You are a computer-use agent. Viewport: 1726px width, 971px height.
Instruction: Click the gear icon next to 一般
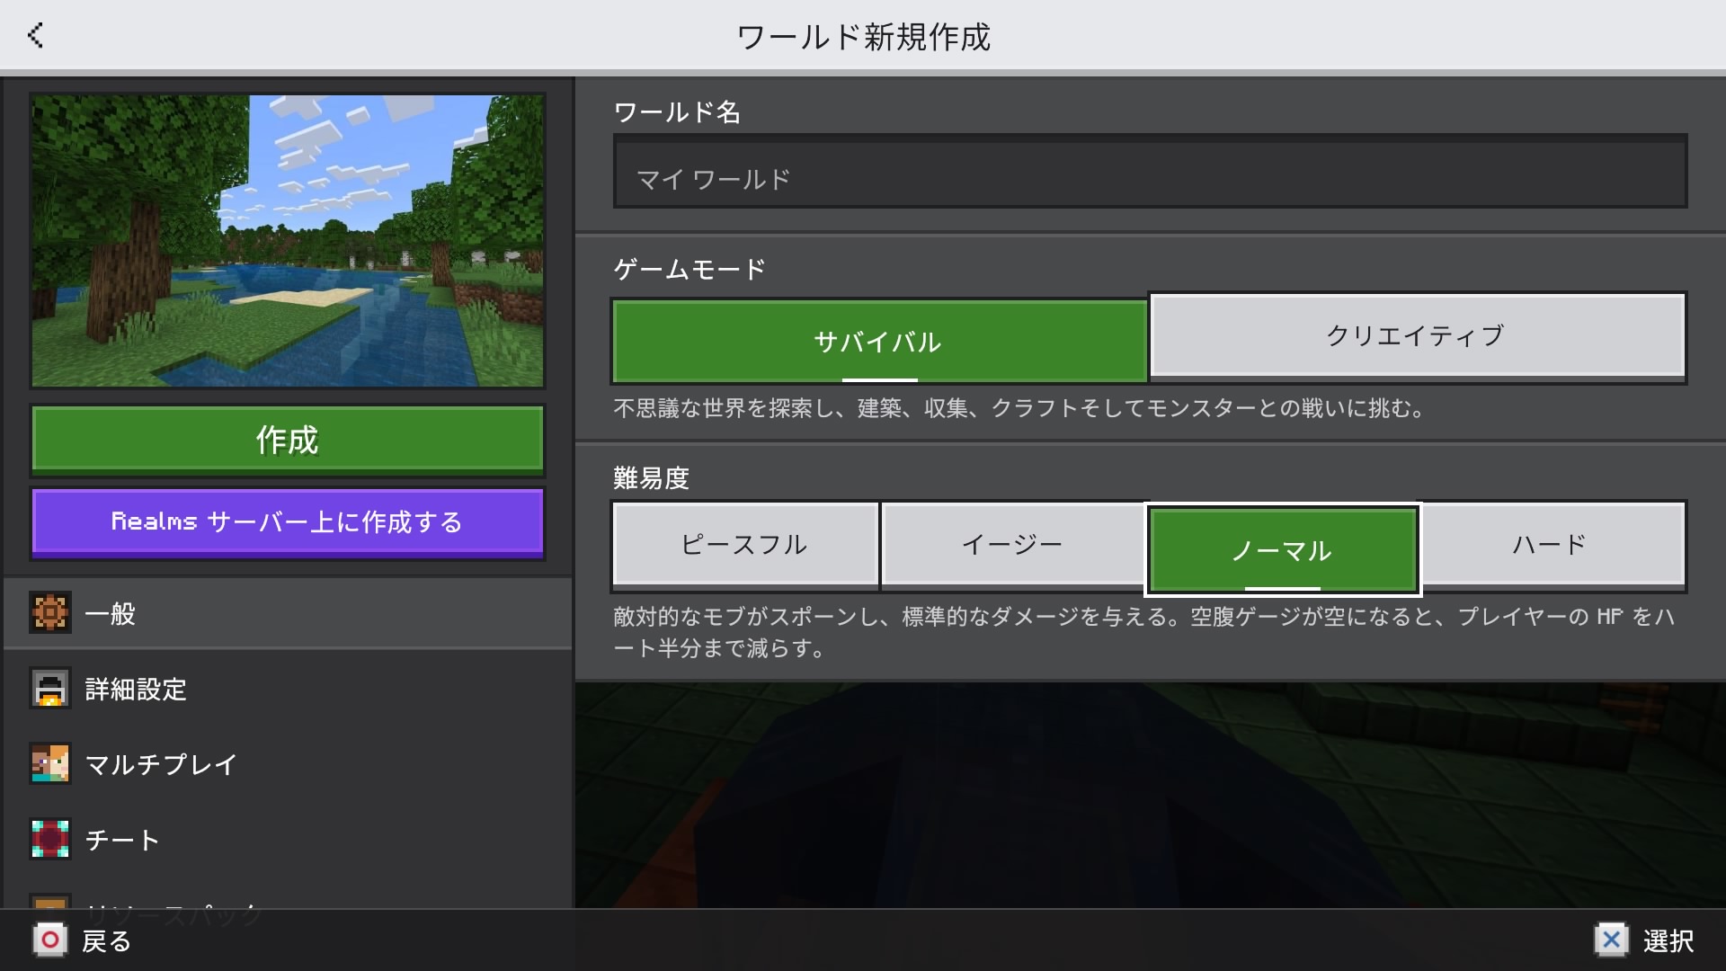(50, 613)
